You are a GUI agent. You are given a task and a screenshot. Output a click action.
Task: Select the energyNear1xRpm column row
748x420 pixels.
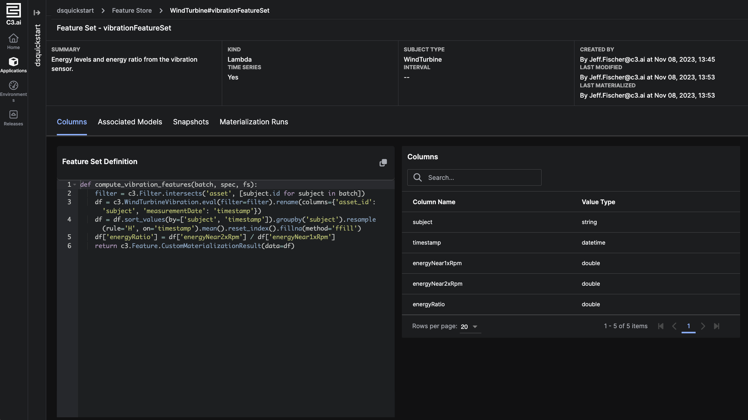click(571, 263)
